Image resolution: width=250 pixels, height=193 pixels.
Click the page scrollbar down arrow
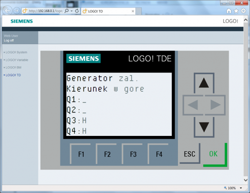coord(245,180)
